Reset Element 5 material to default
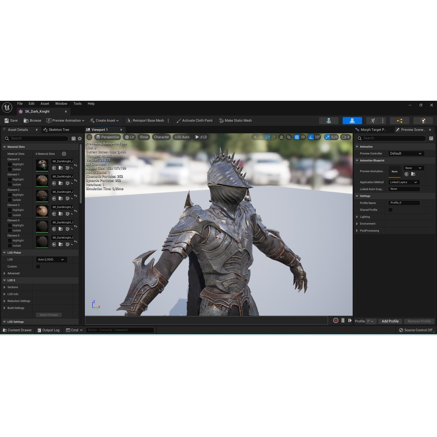 click(76, 242)
